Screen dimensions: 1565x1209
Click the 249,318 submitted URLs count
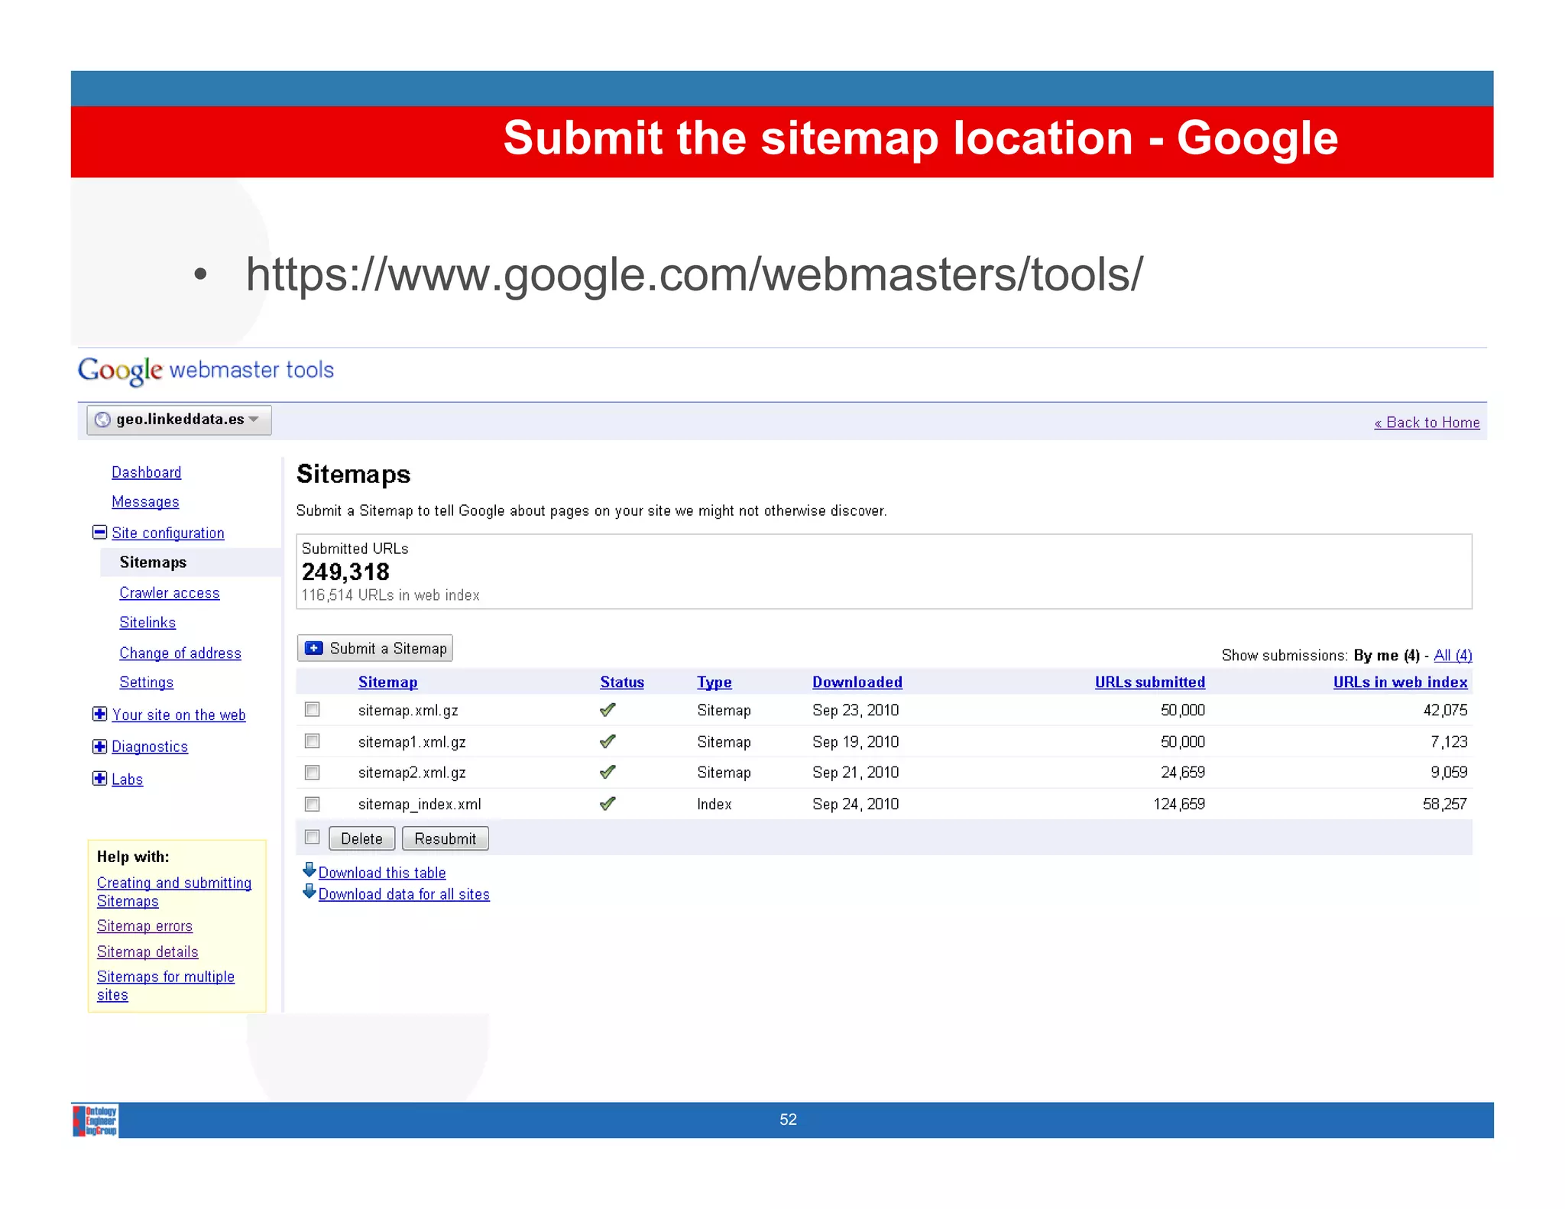pyautogui.click(x=345, y=572)
